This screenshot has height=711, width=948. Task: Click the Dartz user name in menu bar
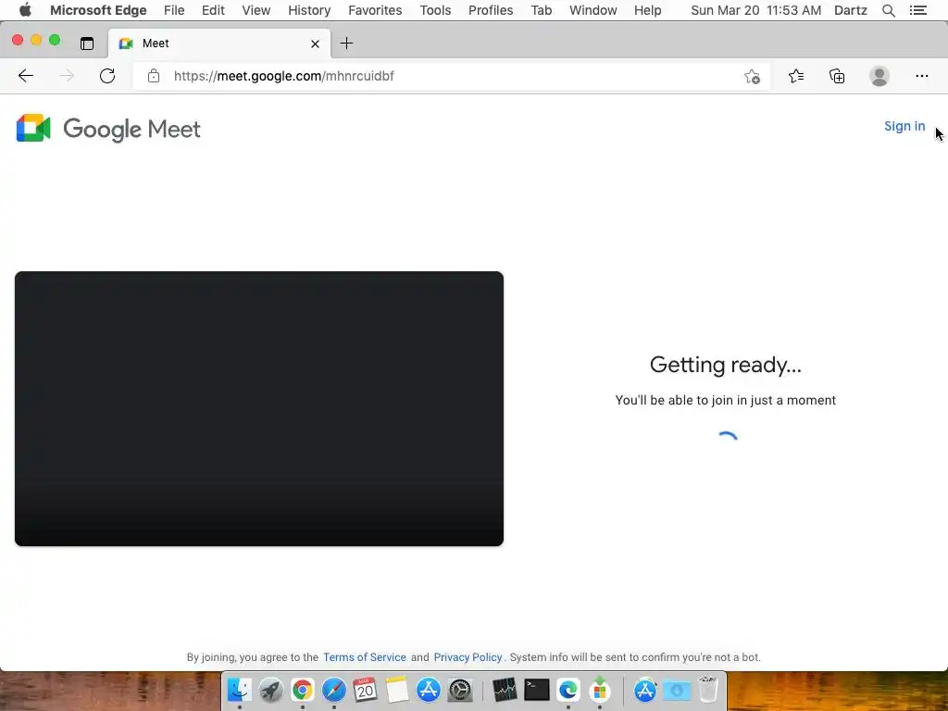pos(851,10)
